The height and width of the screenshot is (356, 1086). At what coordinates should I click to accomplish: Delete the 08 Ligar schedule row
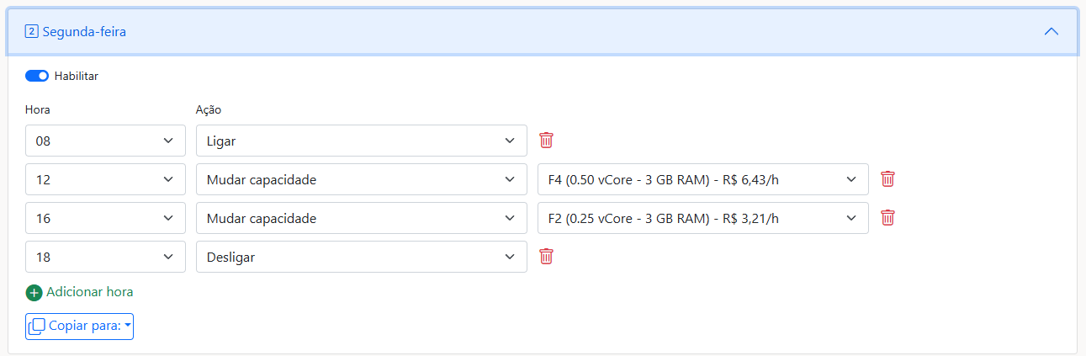coord(547,141)
